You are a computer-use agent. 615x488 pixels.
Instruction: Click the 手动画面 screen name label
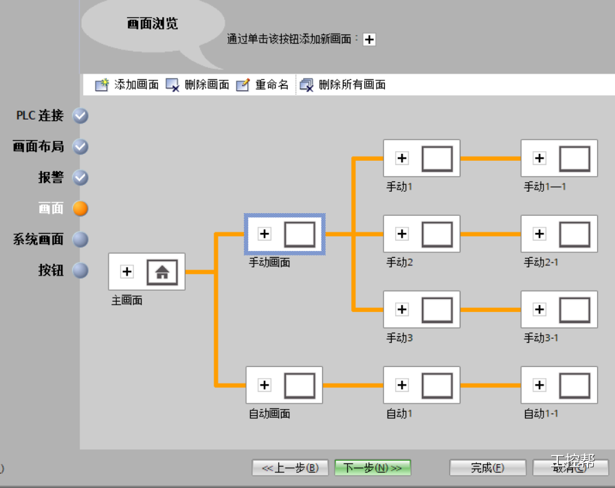[269, 263]
